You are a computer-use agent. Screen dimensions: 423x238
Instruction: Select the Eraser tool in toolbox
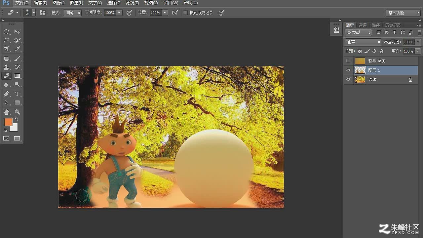6,76
